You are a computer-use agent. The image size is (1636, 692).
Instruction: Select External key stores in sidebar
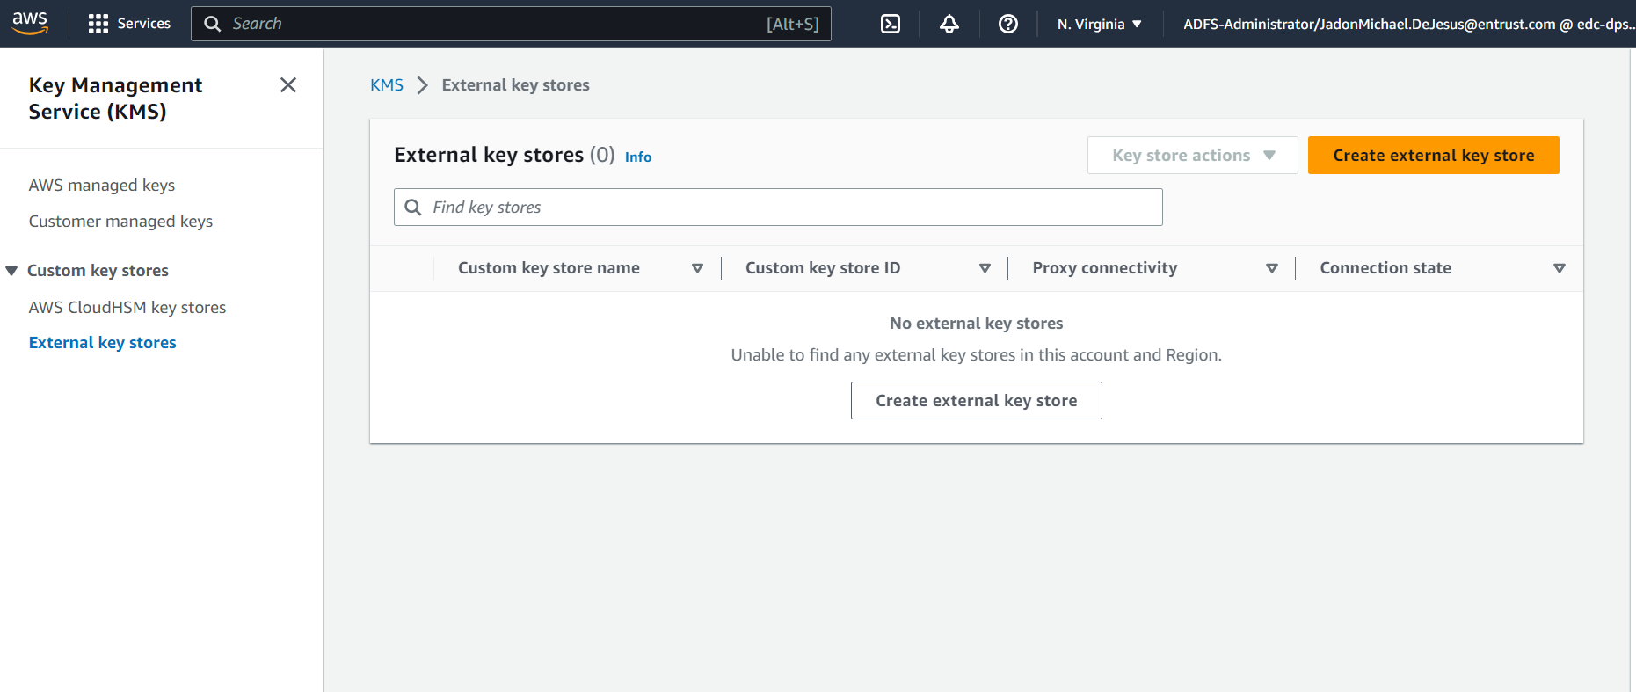coord(102,343)
